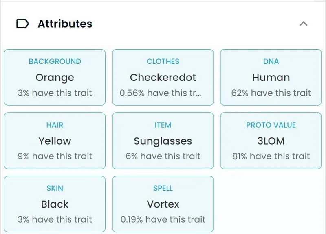Image resolution: width=326 pixels, height=234 pixels.
Task: Click the BACKGROUND category label
Action: [55, 61]
